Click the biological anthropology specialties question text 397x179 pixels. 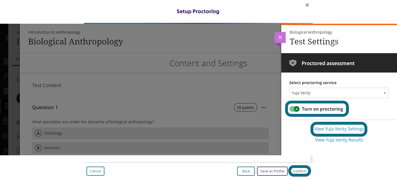point(93,122)
